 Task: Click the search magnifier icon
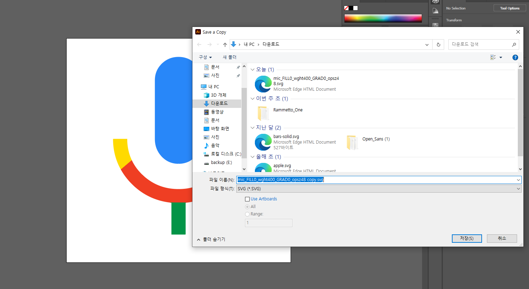coord(514,44)
